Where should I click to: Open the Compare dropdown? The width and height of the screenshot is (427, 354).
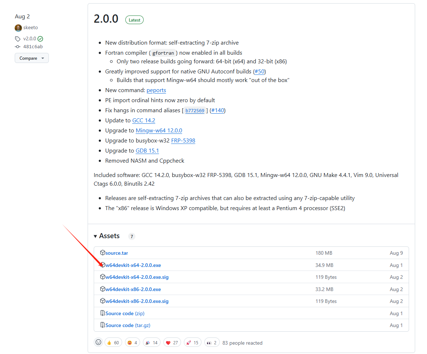pos(32,58)
